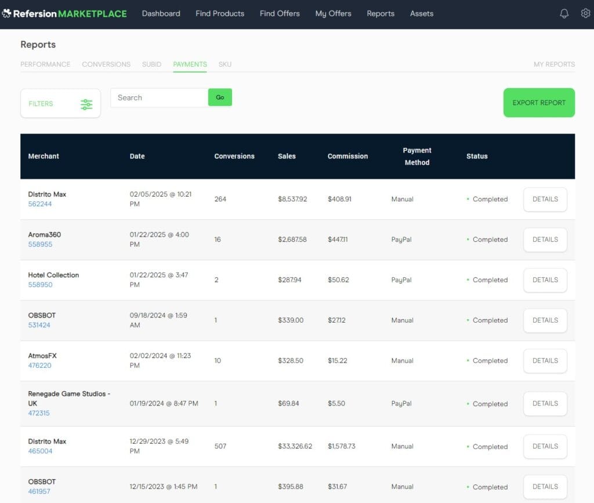Switch to the SubID tab

coord(151,64)
